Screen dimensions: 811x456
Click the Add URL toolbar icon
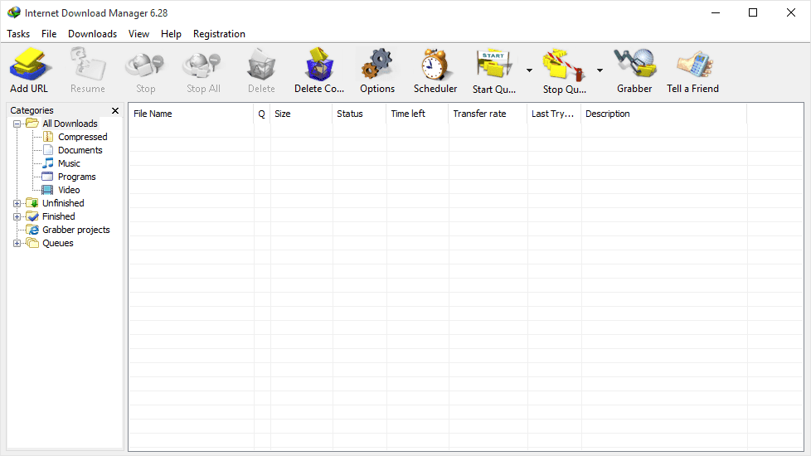30,65
